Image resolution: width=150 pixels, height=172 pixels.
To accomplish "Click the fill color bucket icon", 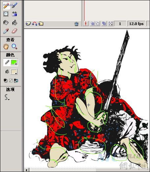I will (x=7, y=72).
